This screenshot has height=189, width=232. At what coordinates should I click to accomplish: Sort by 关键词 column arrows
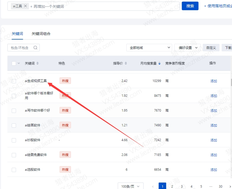click(38, 63)
